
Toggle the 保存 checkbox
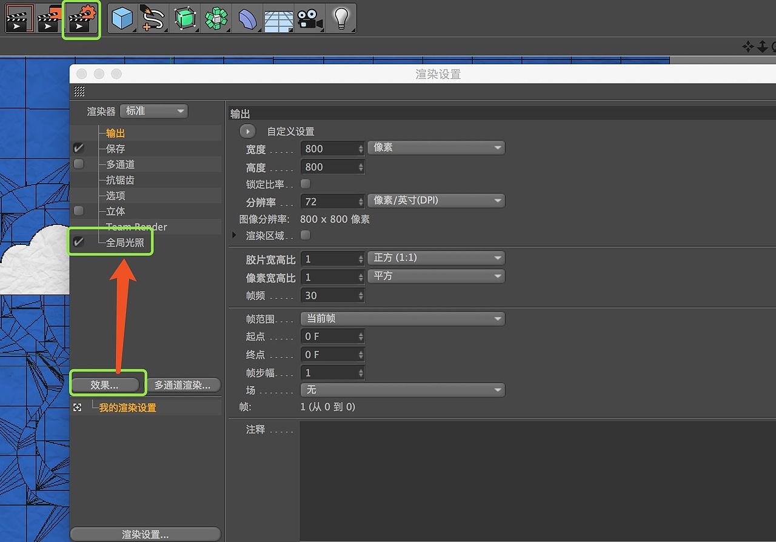78,149
